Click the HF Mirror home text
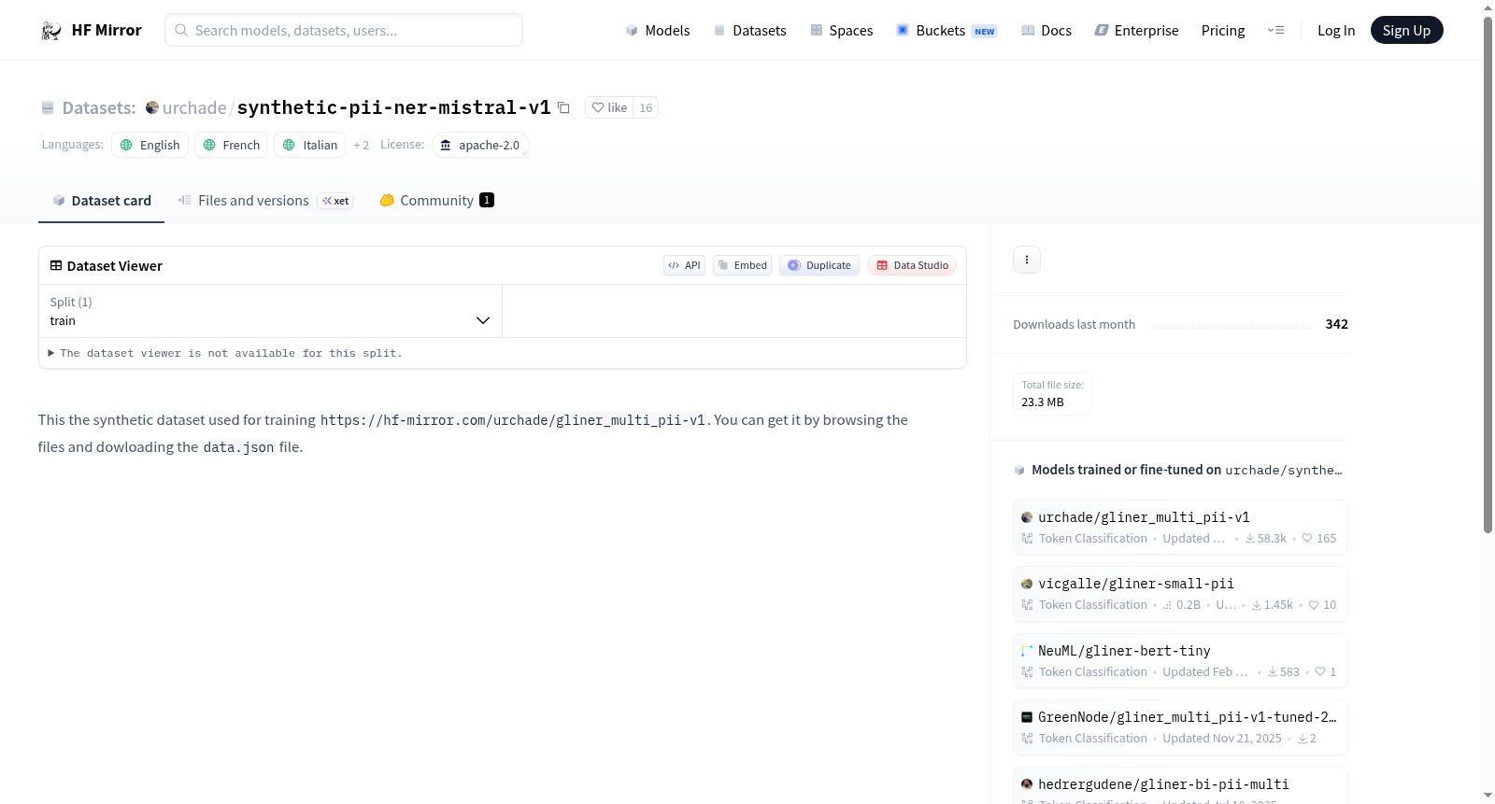Viewport: 1495px width, 804px height. click(x=107, y=30)
